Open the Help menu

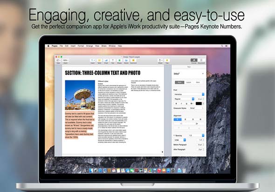pos(120,46)
